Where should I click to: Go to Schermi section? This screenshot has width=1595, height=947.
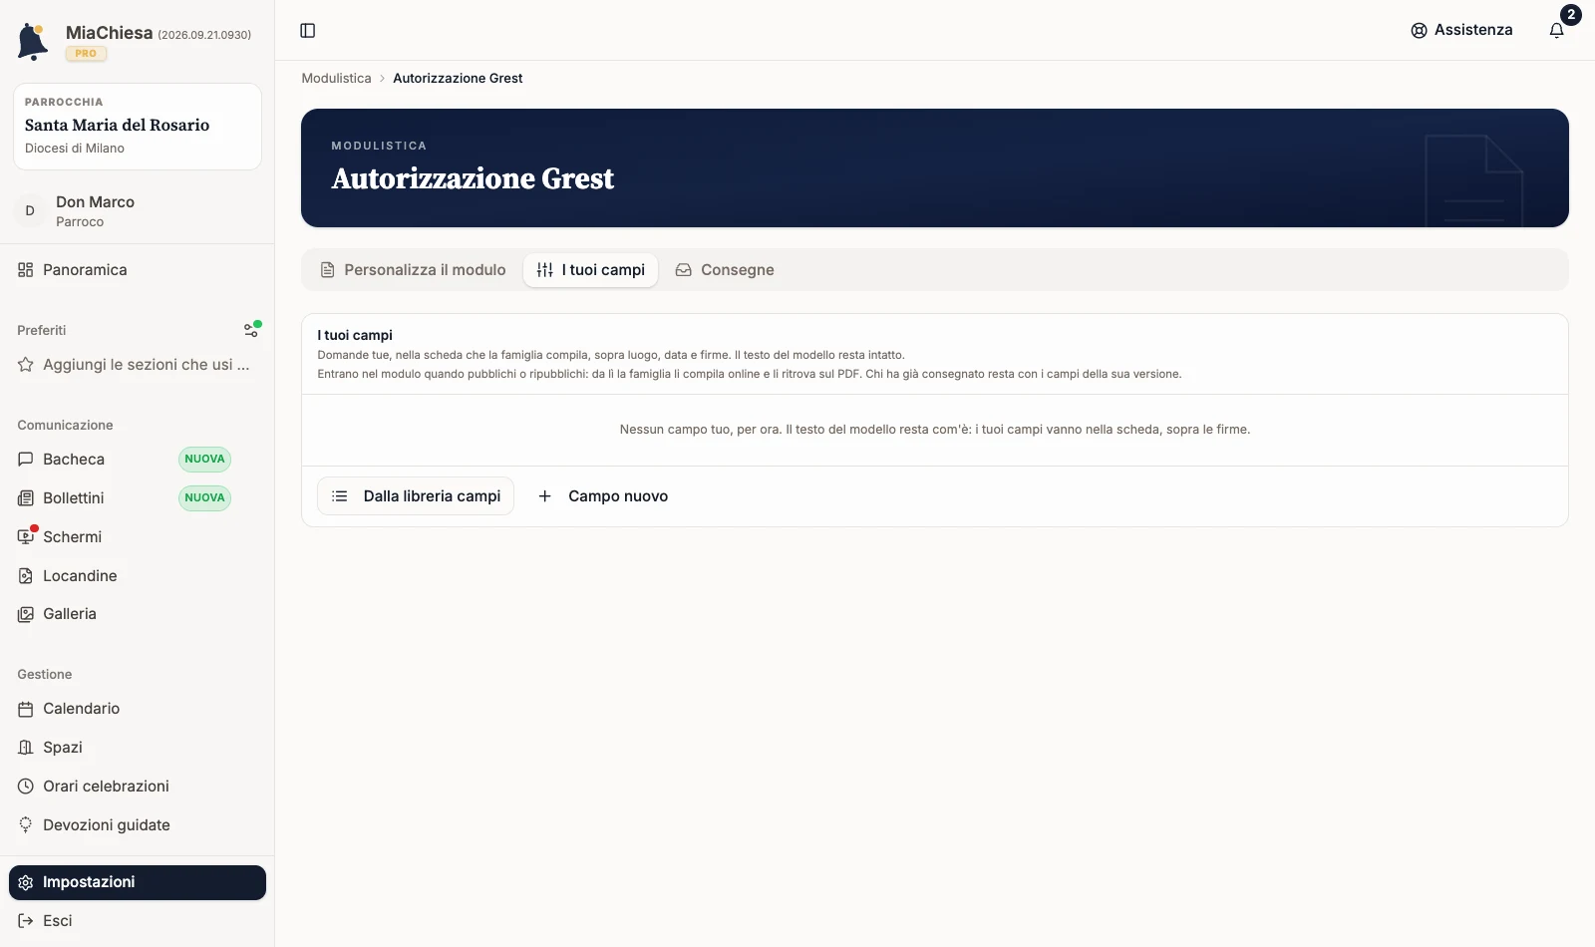click(x=138, y=537)
